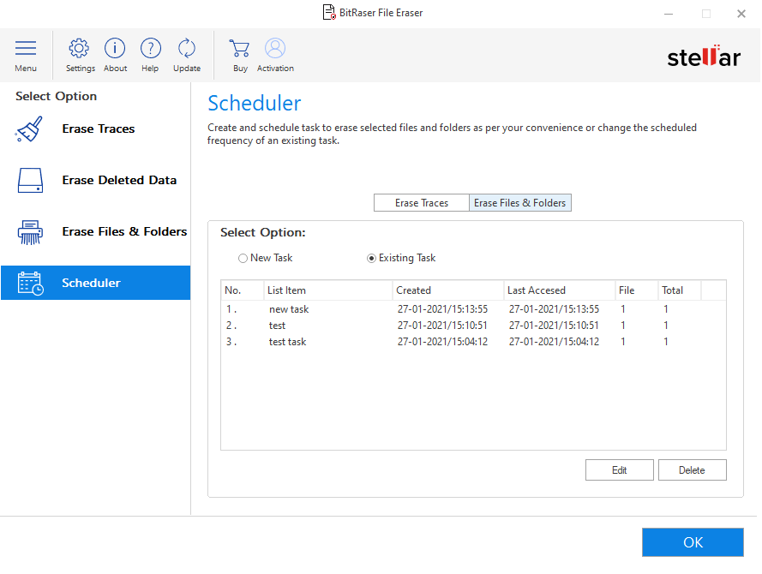Select the New Task radio button

point(243,259)
